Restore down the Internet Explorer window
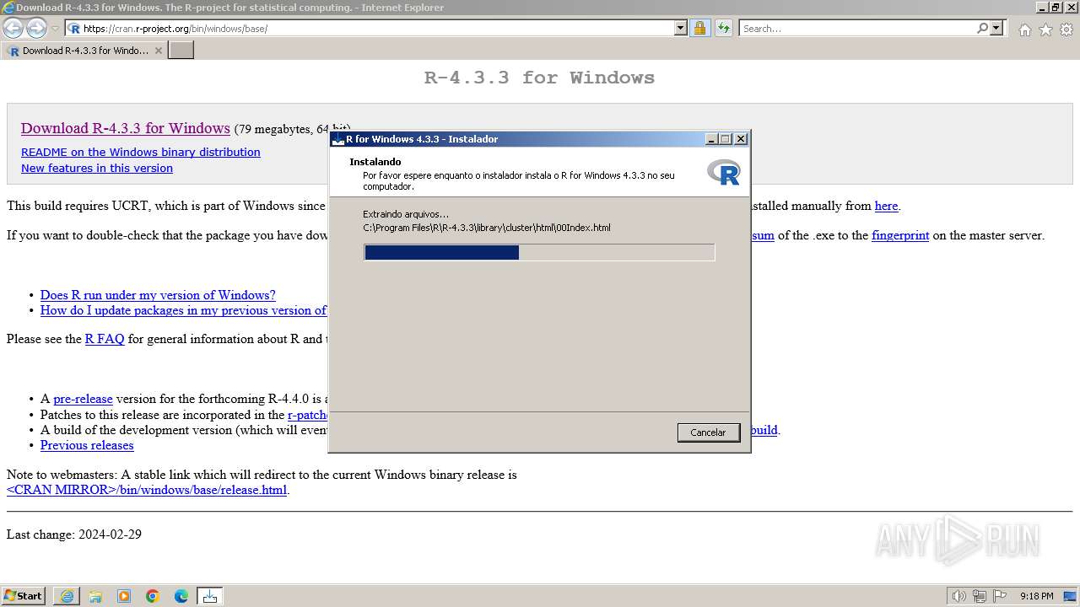Image resolution: width=1080 pixels, height=607 pixels. 1056,8
